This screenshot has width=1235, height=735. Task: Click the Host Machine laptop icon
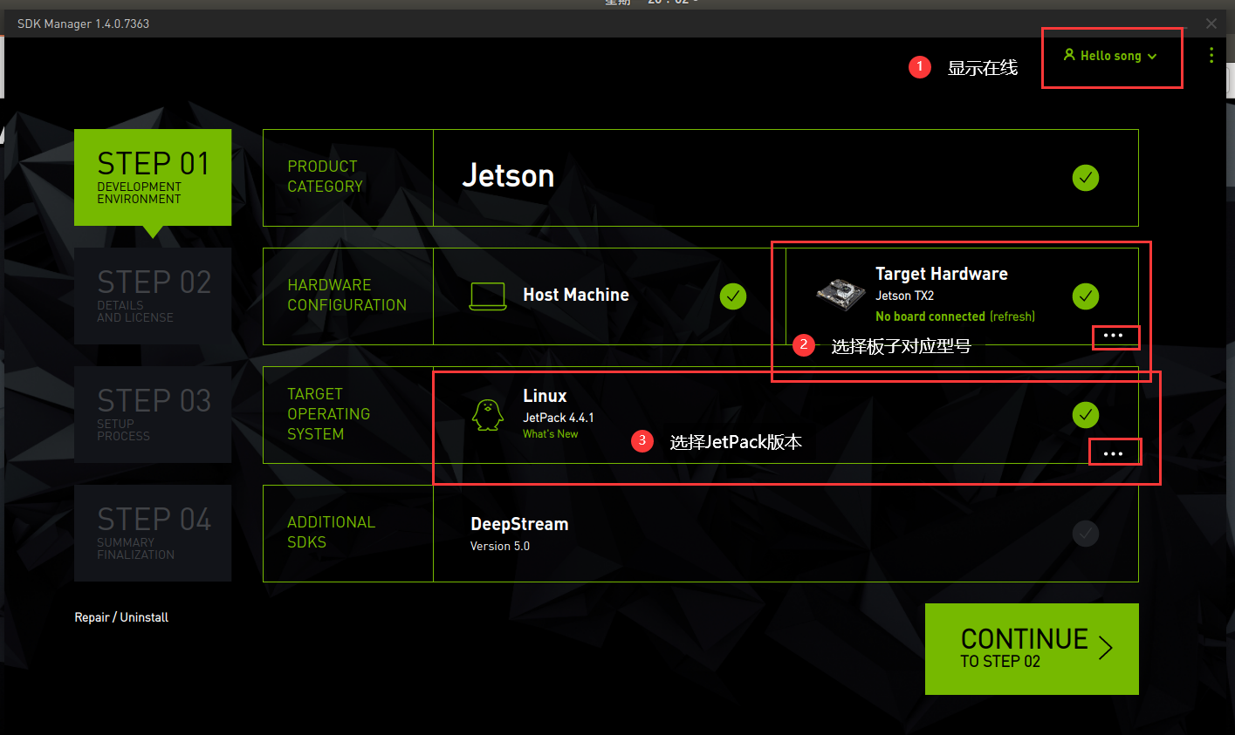(x=488, y=296)
